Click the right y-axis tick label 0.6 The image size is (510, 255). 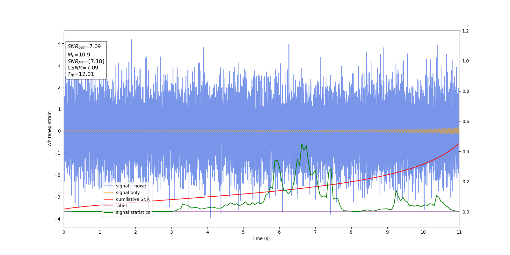[465, 121]
